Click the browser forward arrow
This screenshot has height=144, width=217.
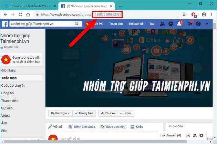pos(13,14)
